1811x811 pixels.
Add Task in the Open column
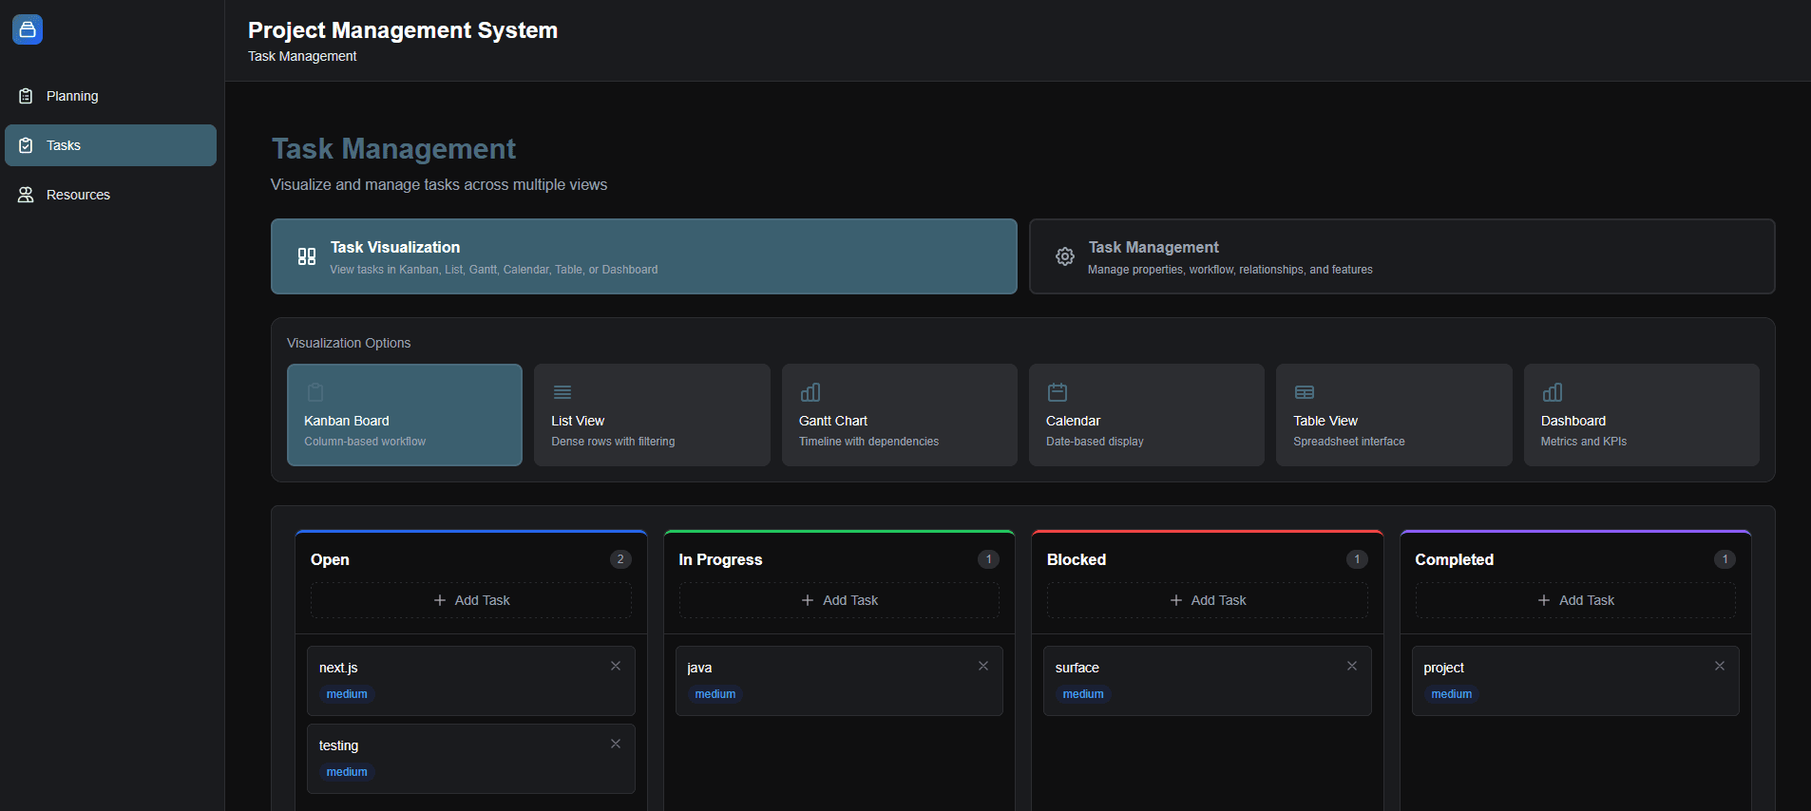(471, 600)
